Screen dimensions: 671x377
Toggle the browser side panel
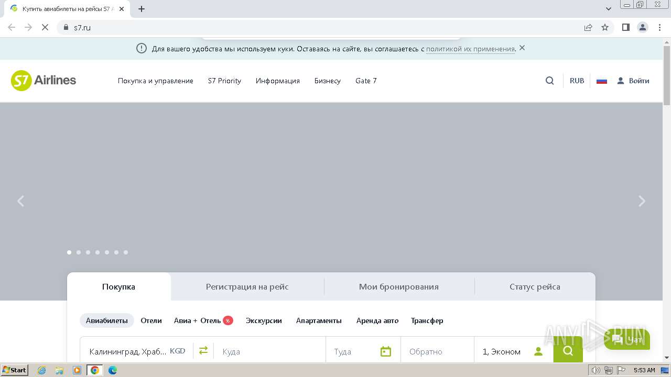point(625,27)
